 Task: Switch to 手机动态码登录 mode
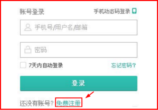pos(112,11)
